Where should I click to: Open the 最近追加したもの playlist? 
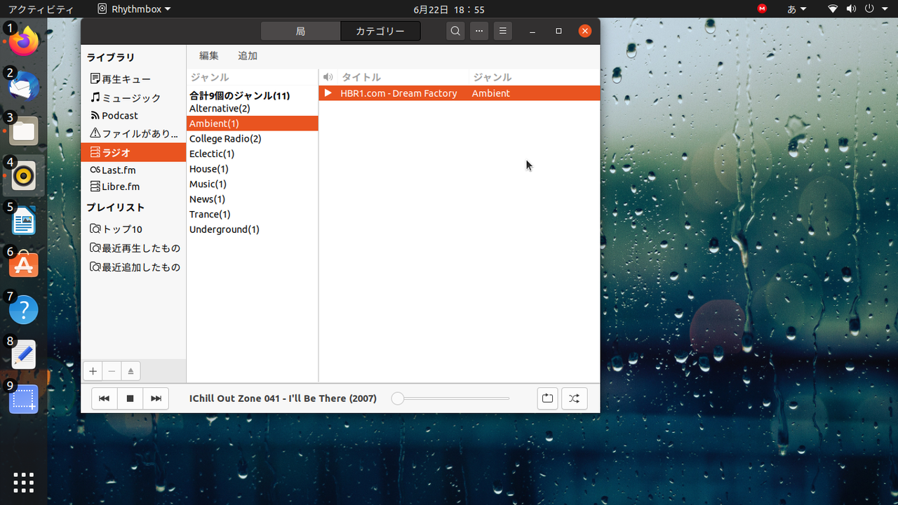click(133, 267)
